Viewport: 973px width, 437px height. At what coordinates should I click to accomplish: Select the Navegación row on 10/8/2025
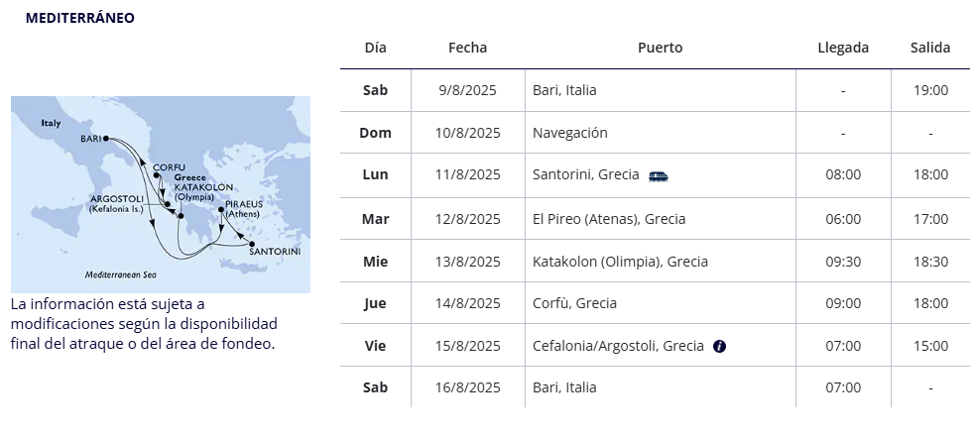click(655, 133)
